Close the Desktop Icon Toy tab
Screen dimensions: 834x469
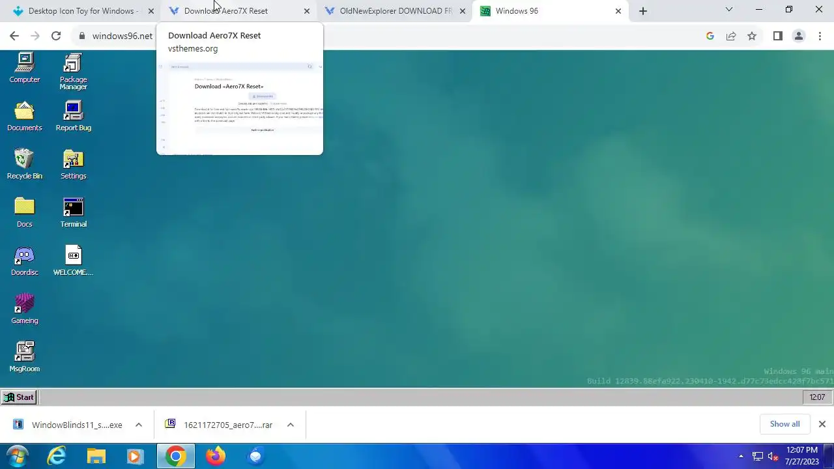151,11
